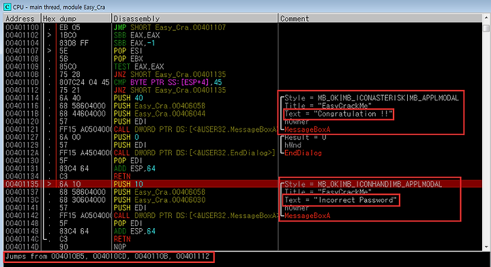This screenshot has width=491, height=267.
Task: Click the vertical scrollbar thumb
Action: point(486,29)
